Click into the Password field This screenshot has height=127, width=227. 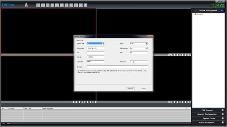(139, 62)
